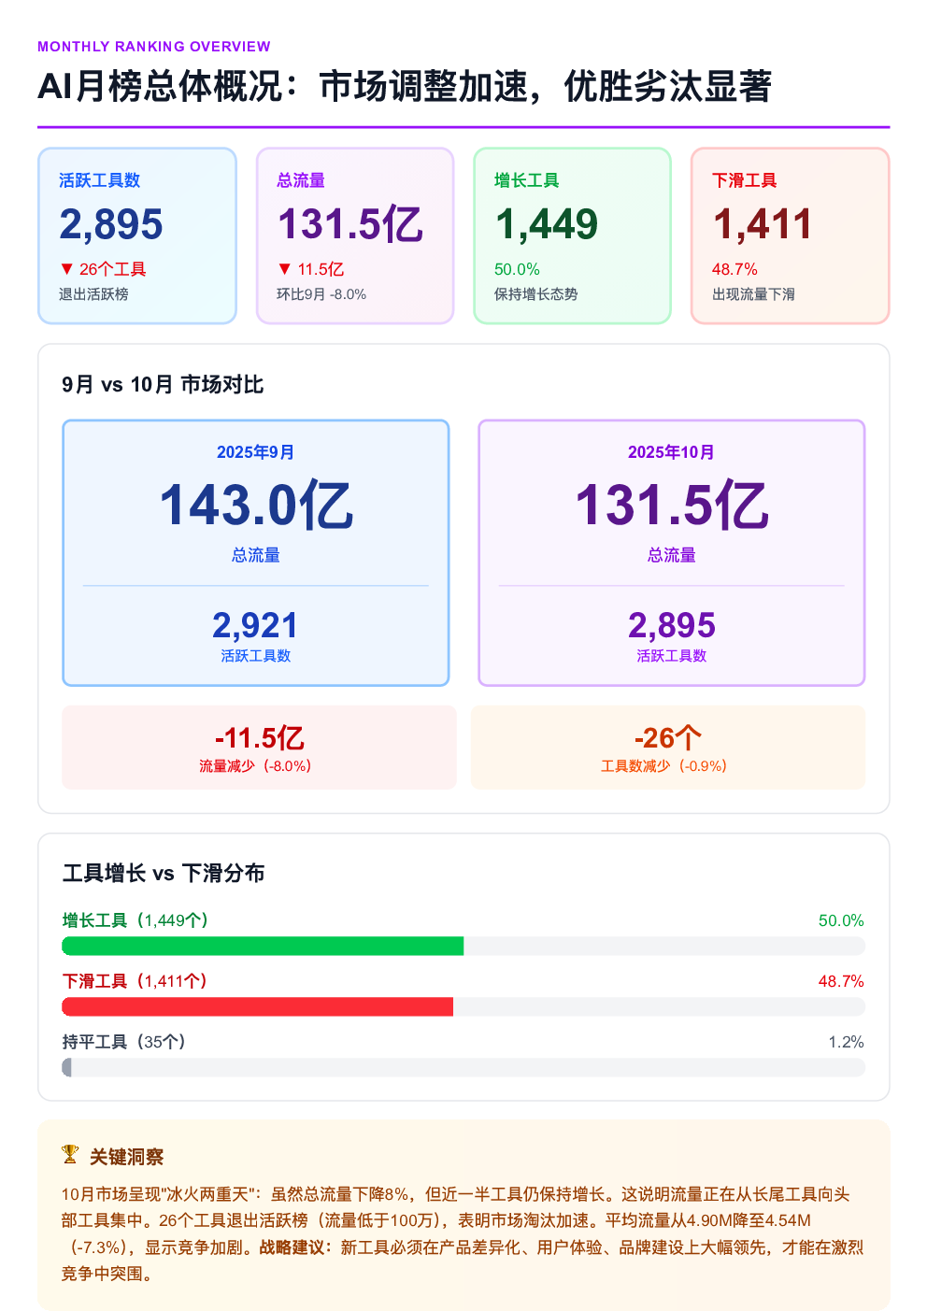
Task: Click the 2025年10月 comparison panel
Action: [x=672, y=552]
